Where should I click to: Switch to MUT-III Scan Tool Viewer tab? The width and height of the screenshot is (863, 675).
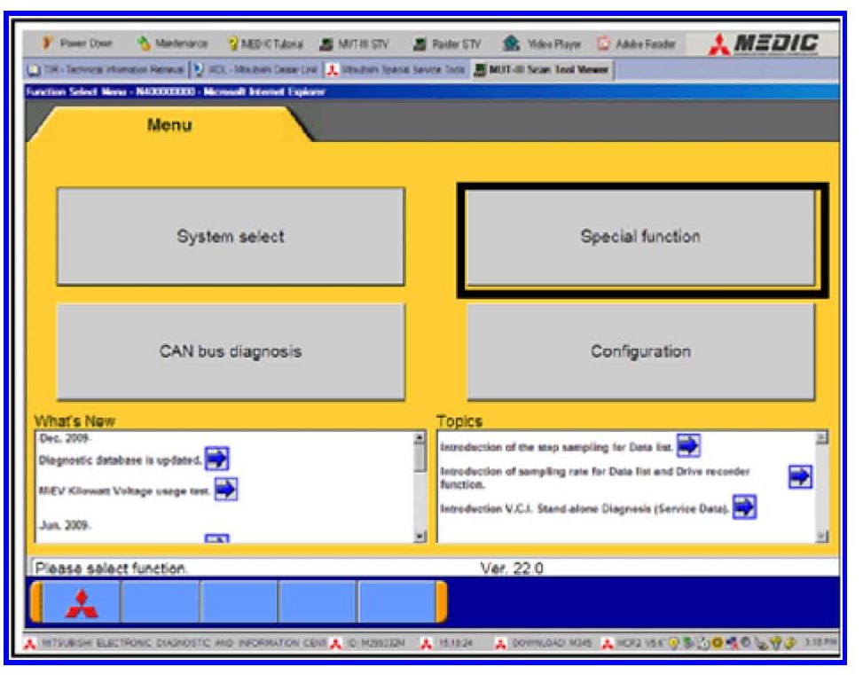point(542,69)
